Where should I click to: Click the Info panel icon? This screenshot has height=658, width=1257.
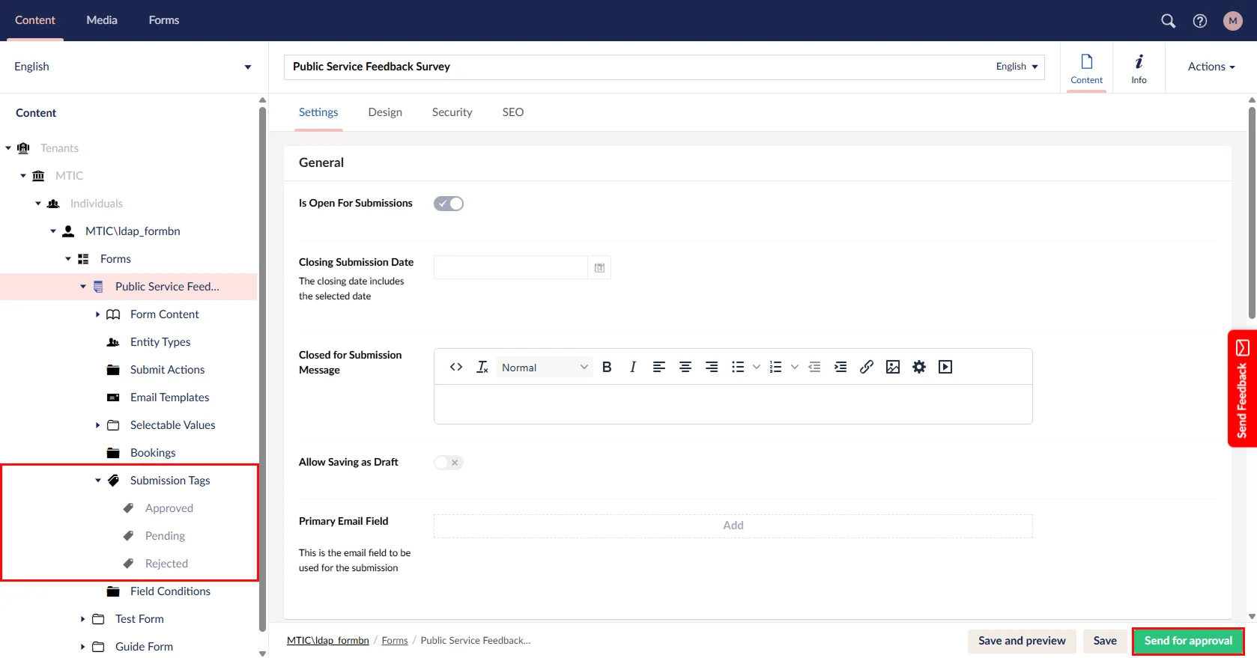1139,67
